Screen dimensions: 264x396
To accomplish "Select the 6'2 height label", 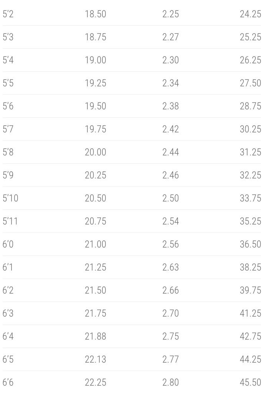I will (8, 290).
